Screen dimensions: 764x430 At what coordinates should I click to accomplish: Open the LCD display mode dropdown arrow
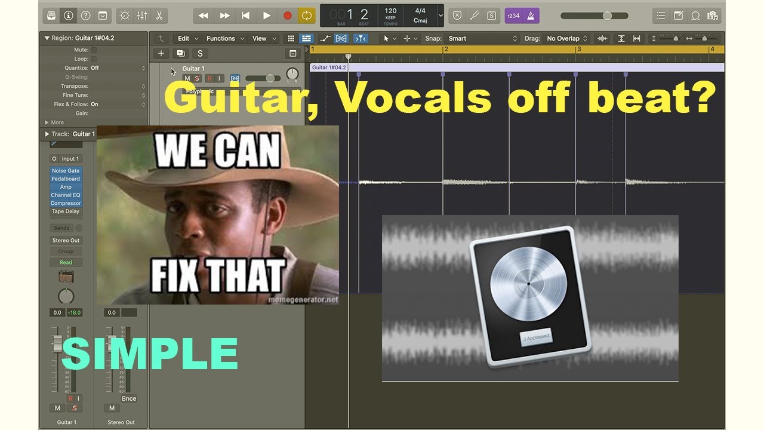(x=440, y=16)
